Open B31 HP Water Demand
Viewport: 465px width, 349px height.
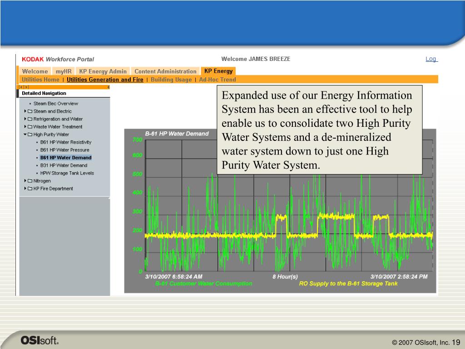click(64, 165)
